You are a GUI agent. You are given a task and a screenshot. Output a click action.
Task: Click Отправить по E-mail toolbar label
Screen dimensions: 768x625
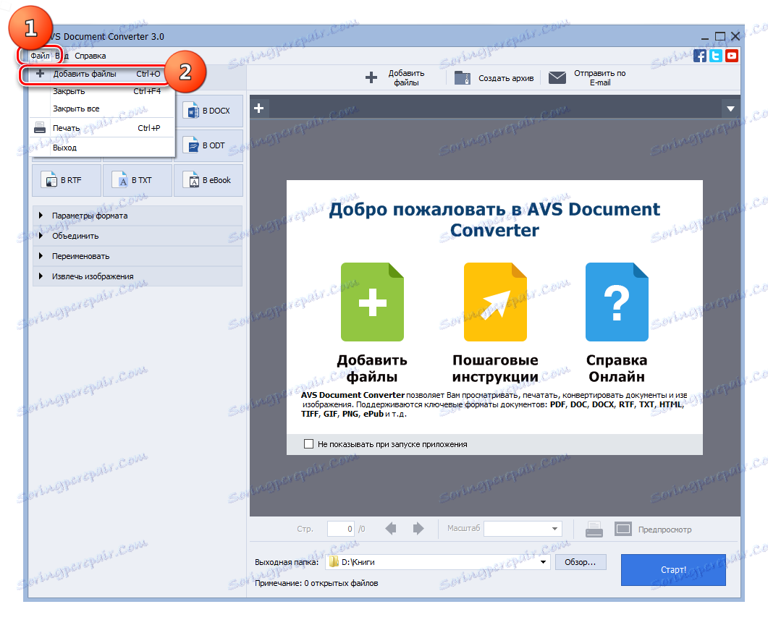[x=600, y=78]
